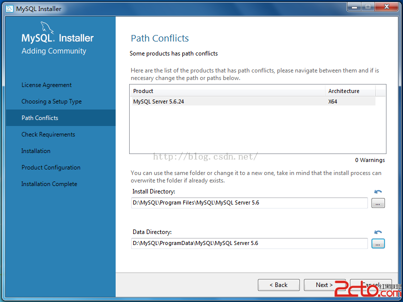Open the Product Configuration step
The image size is (403, 302).
(51, 167)
